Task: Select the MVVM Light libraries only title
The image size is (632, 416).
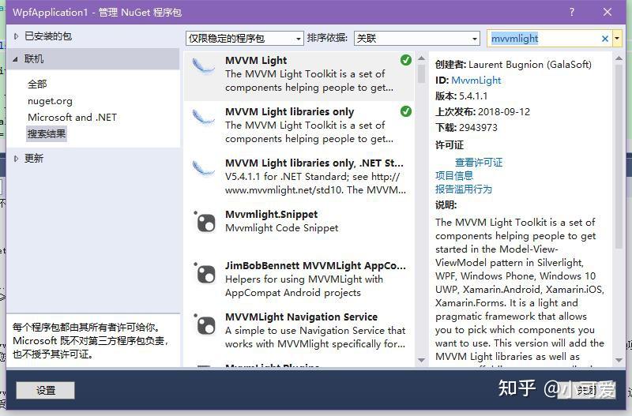Action: point(289,111)
